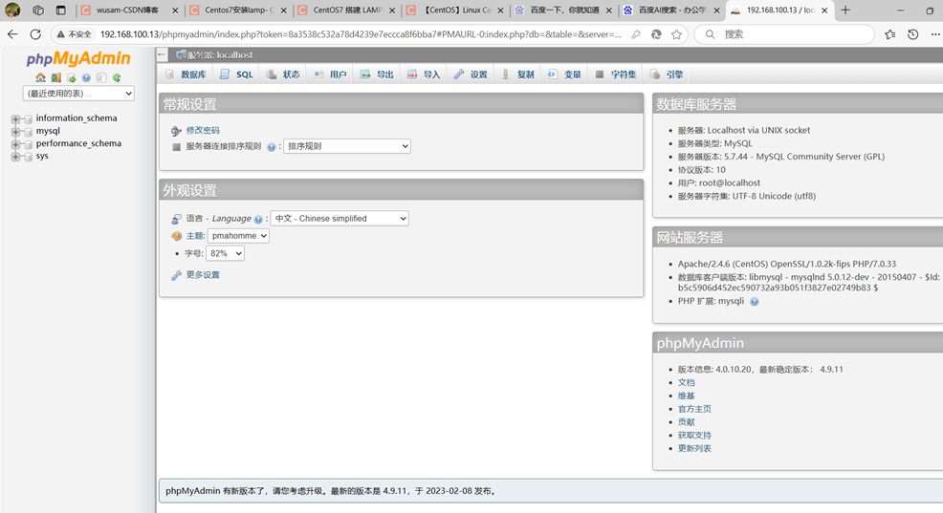Bookmark this page with star icon
The height and width of the screenshot is (513, 943).
tap(676, 34)
